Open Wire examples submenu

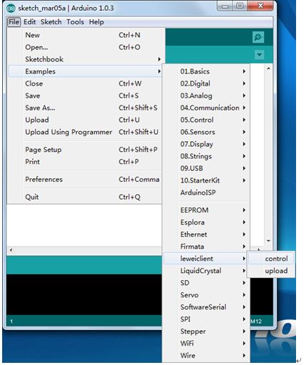206,356
